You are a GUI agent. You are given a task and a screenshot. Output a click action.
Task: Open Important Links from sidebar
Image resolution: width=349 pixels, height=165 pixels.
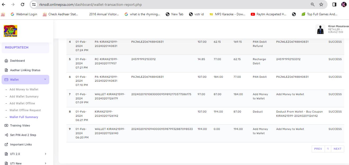pos(21,144)
